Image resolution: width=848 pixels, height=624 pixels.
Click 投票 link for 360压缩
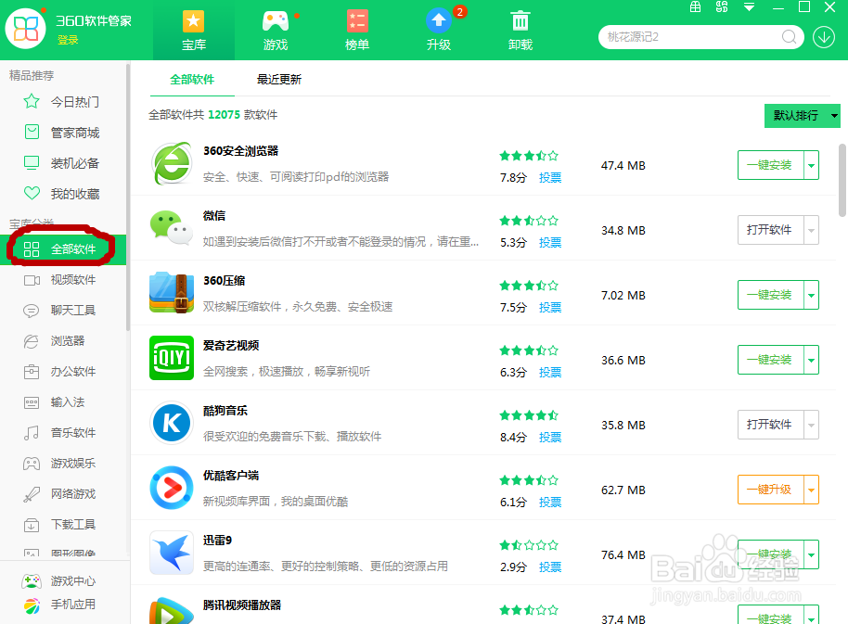click(x=550, y=308)
